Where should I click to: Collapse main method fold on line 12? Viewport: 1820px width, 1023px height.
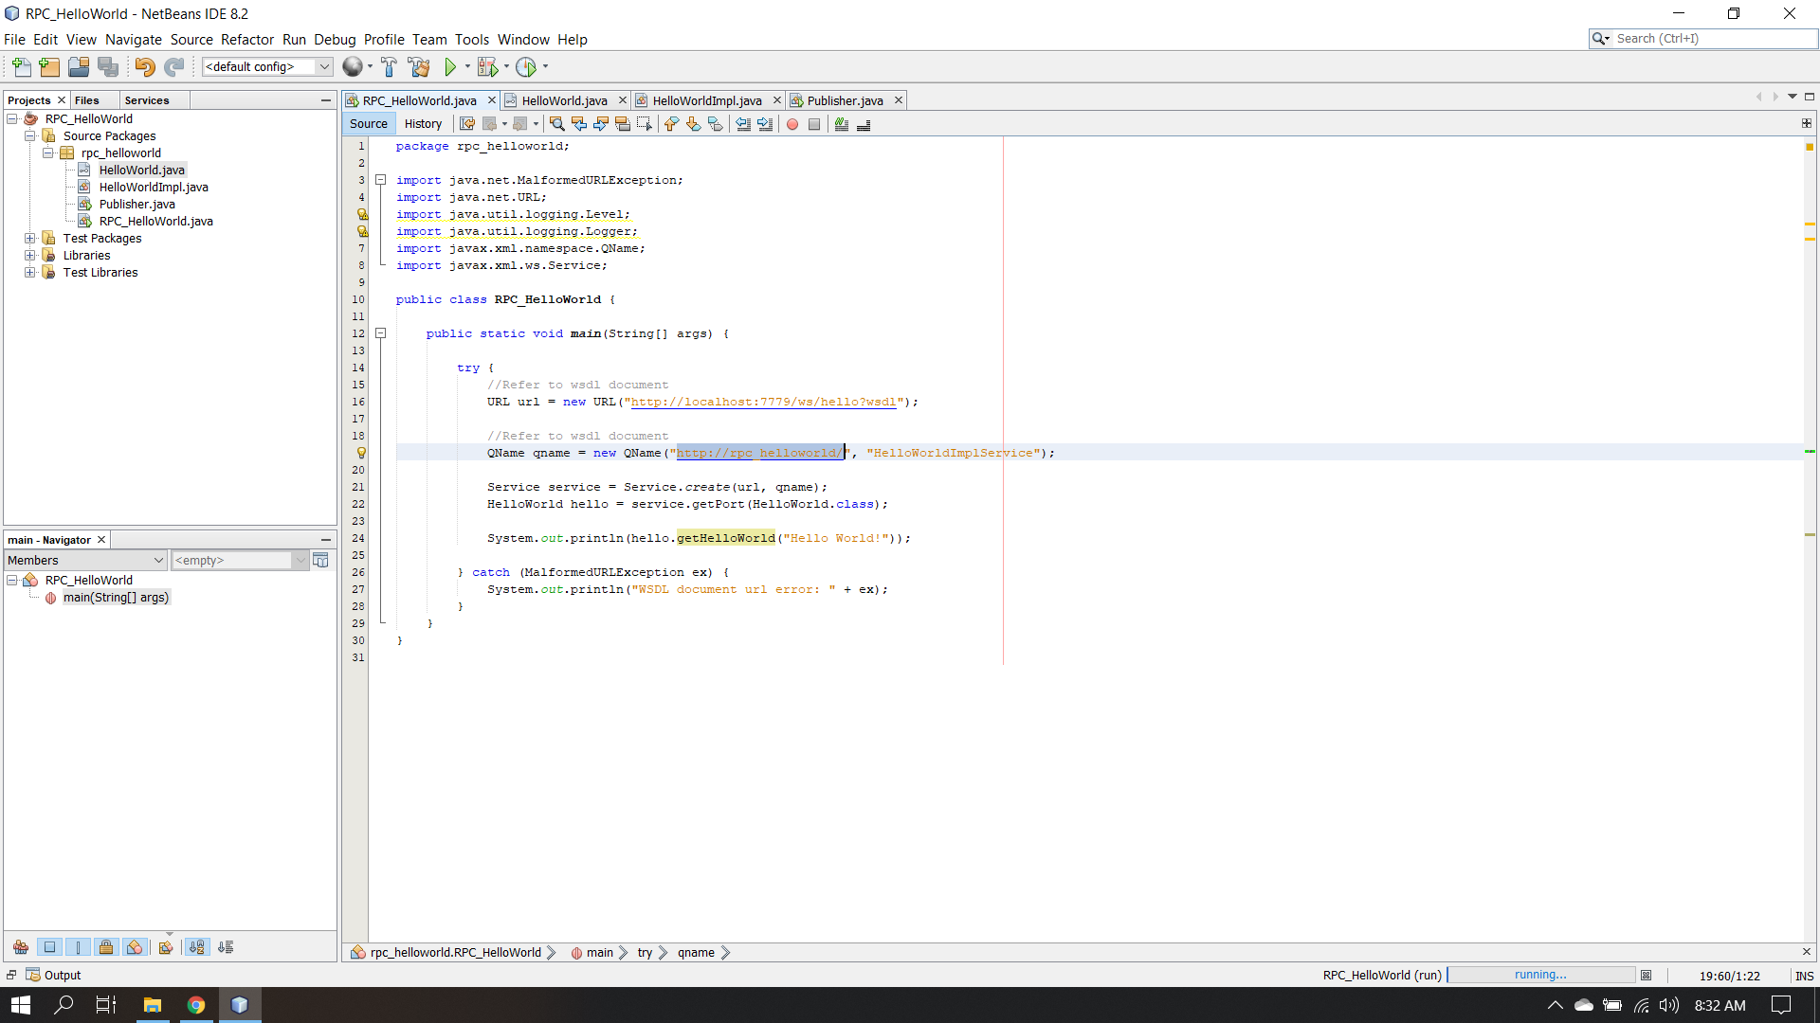click(x=380, y=333)
